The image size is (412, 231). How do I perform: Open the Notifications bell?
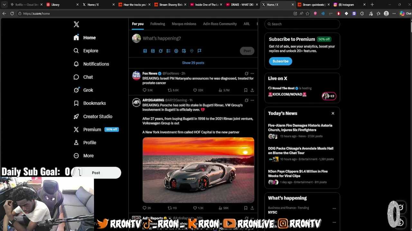pyautogui.click(x=91, y=64)
